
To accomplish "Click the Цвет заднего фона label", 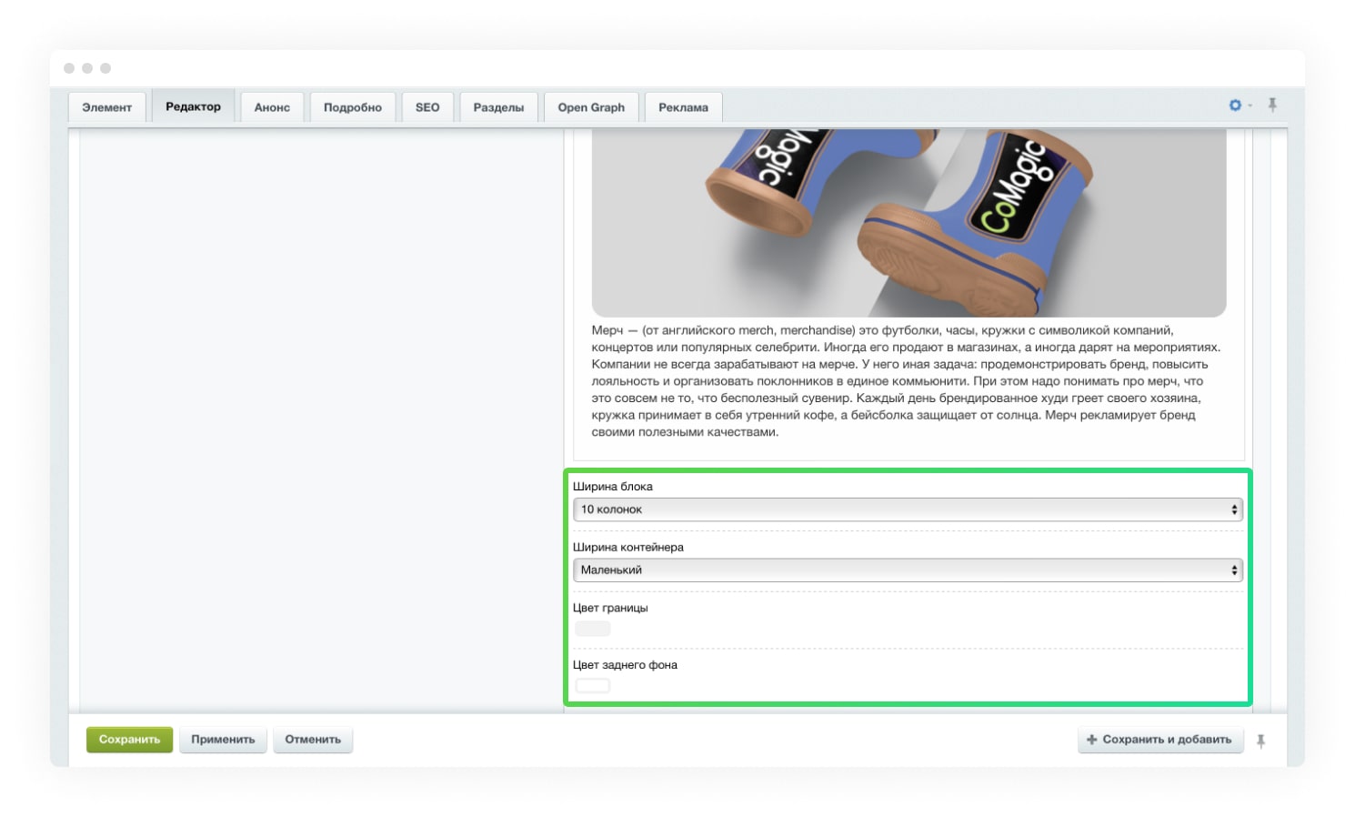I will coord(625,665).
